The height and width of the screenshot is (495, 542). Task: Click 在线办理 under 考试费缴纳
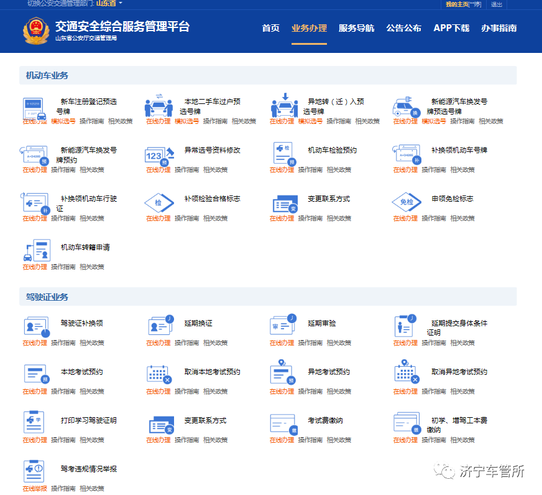(282, 440)
